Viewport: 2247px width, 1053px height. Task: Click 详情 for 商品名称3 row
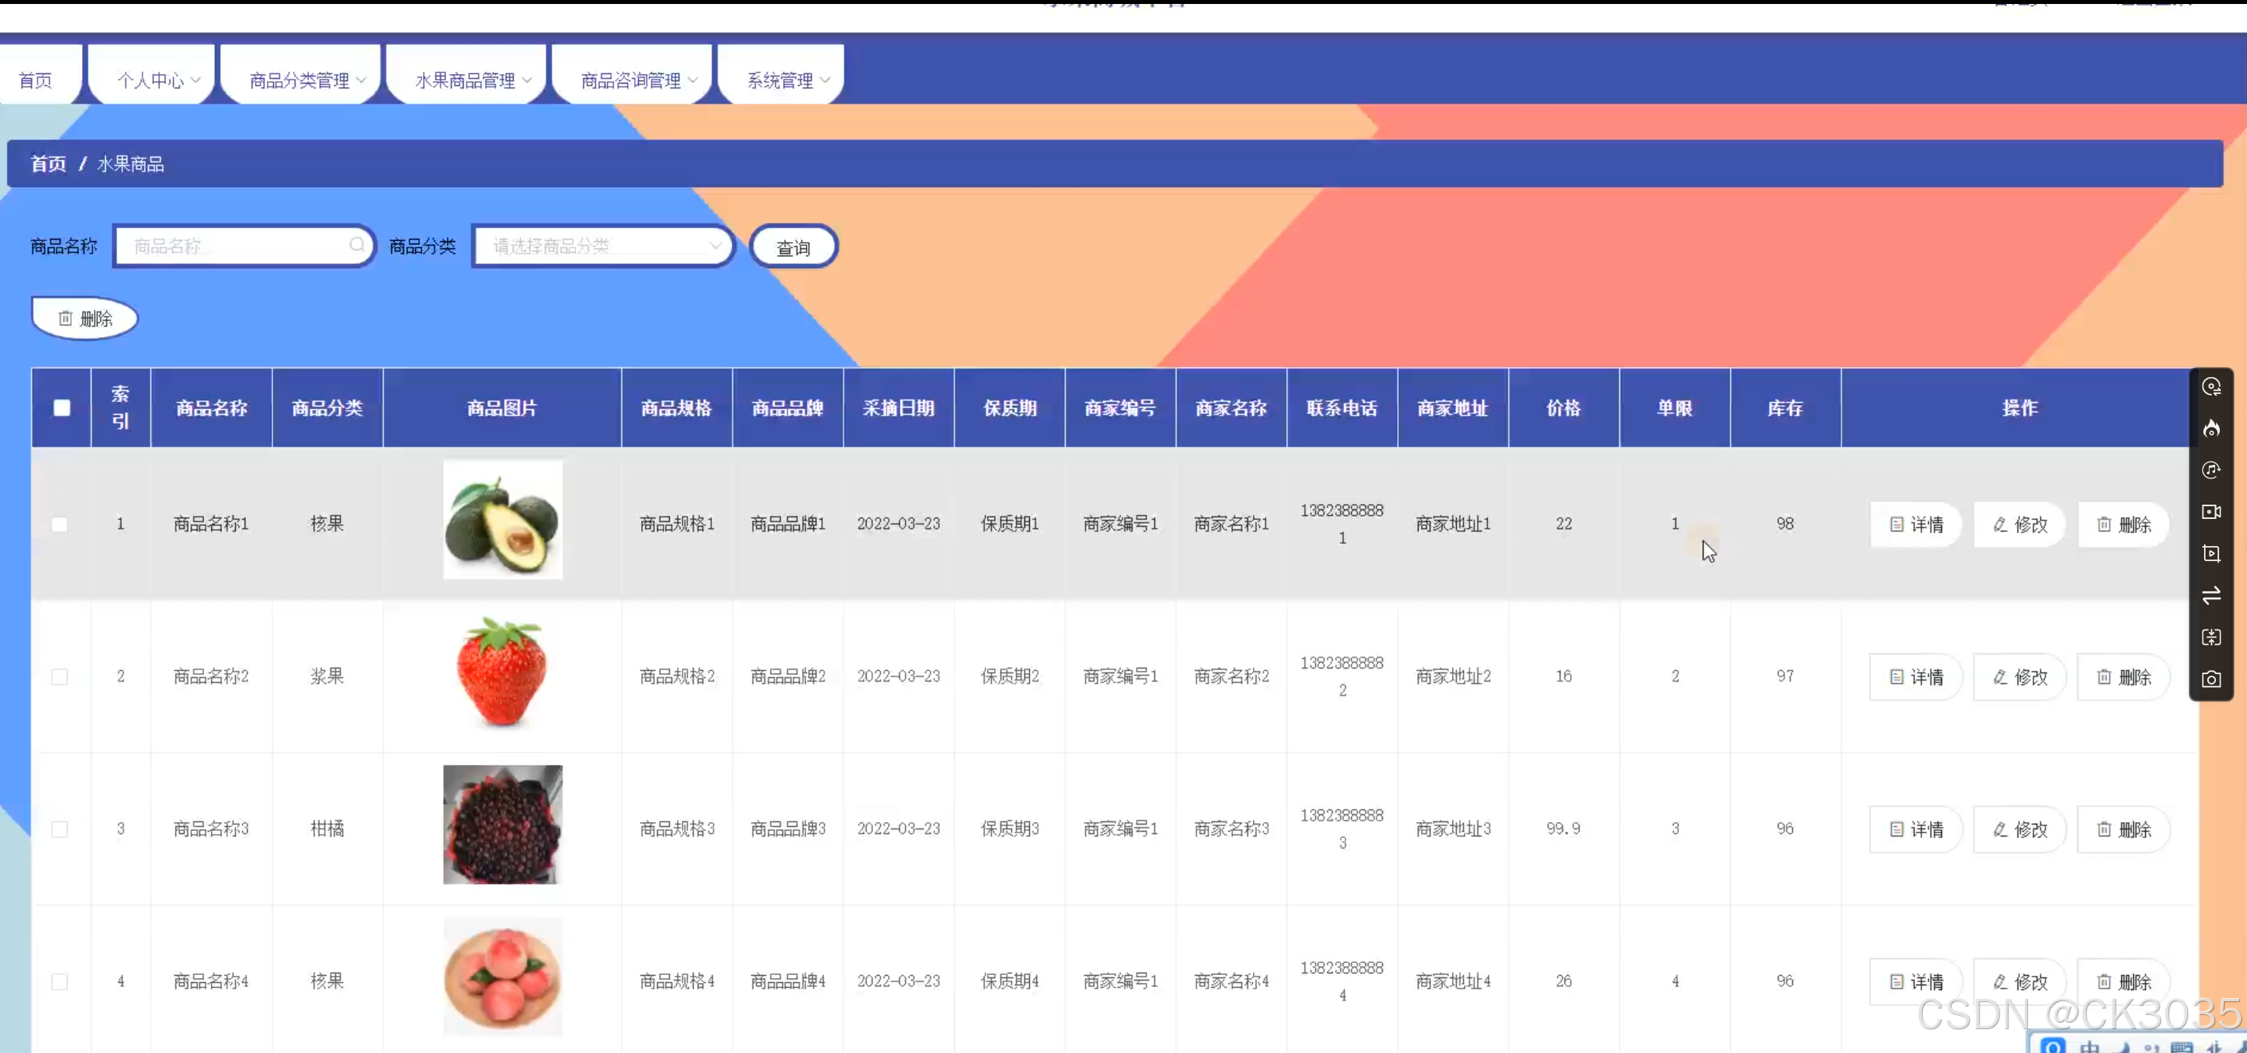1916,830
